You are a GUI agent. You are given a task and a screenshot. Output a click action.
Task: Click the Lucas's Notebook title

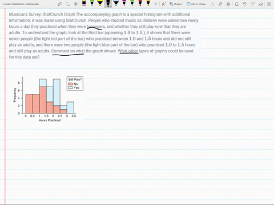click(x=21, y=4)
